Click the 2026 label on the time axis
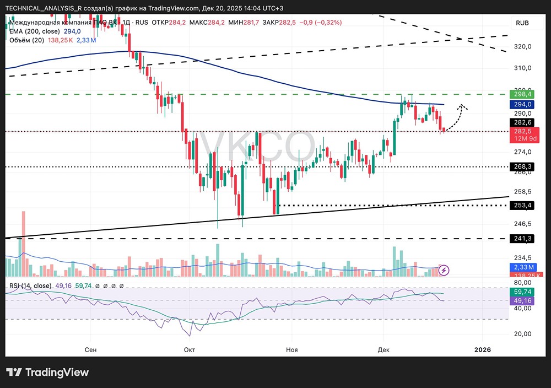Viewport: 551px width, 388px height. click(x=483, y=349)
